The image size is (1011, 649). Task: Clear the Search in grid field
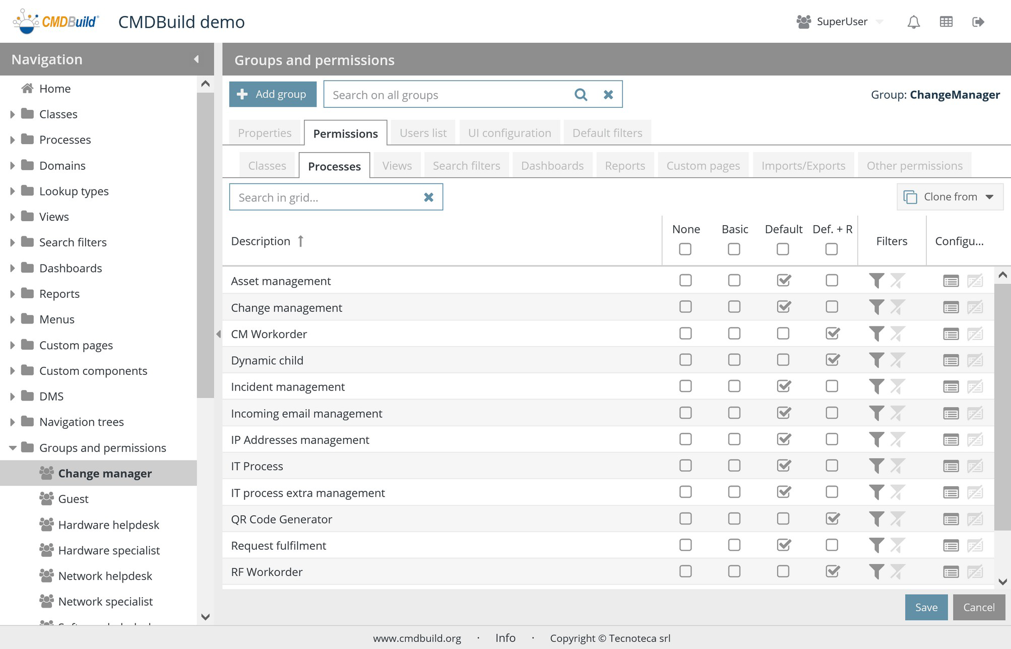[x=428, y=197]
